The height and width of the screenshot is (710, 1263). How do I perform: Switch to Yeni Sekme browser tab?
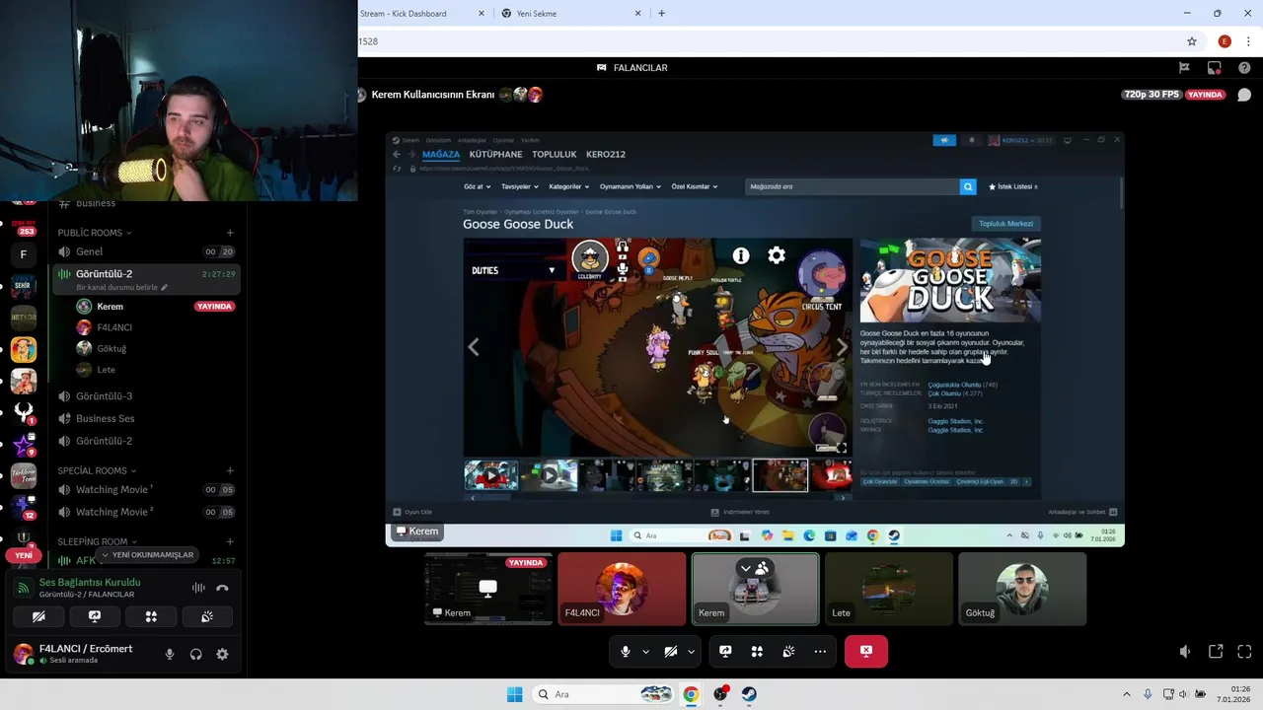pyautogui.click(x=571, y=14)
